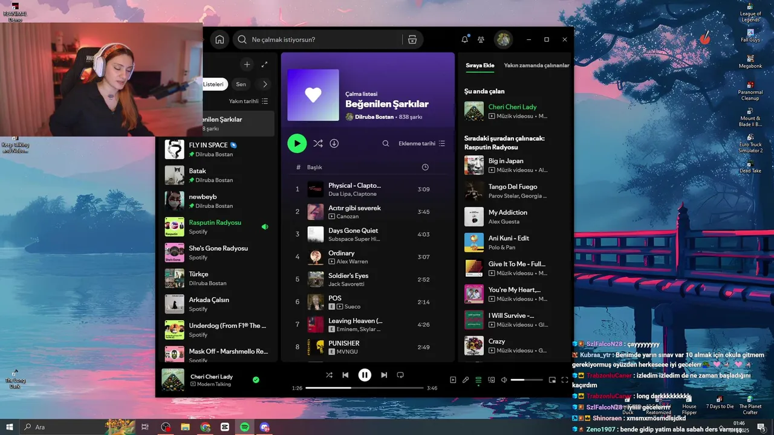Open Rasputin Radyosu in library
774x435 pixels.
click(218, 227)
